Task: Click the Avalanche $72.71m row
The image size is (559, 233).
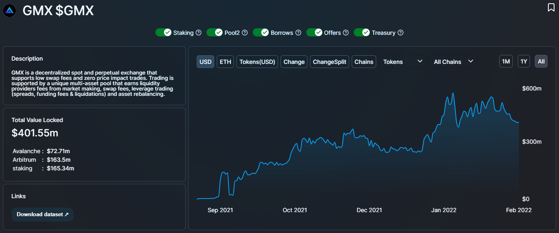Action: (41, 151)
